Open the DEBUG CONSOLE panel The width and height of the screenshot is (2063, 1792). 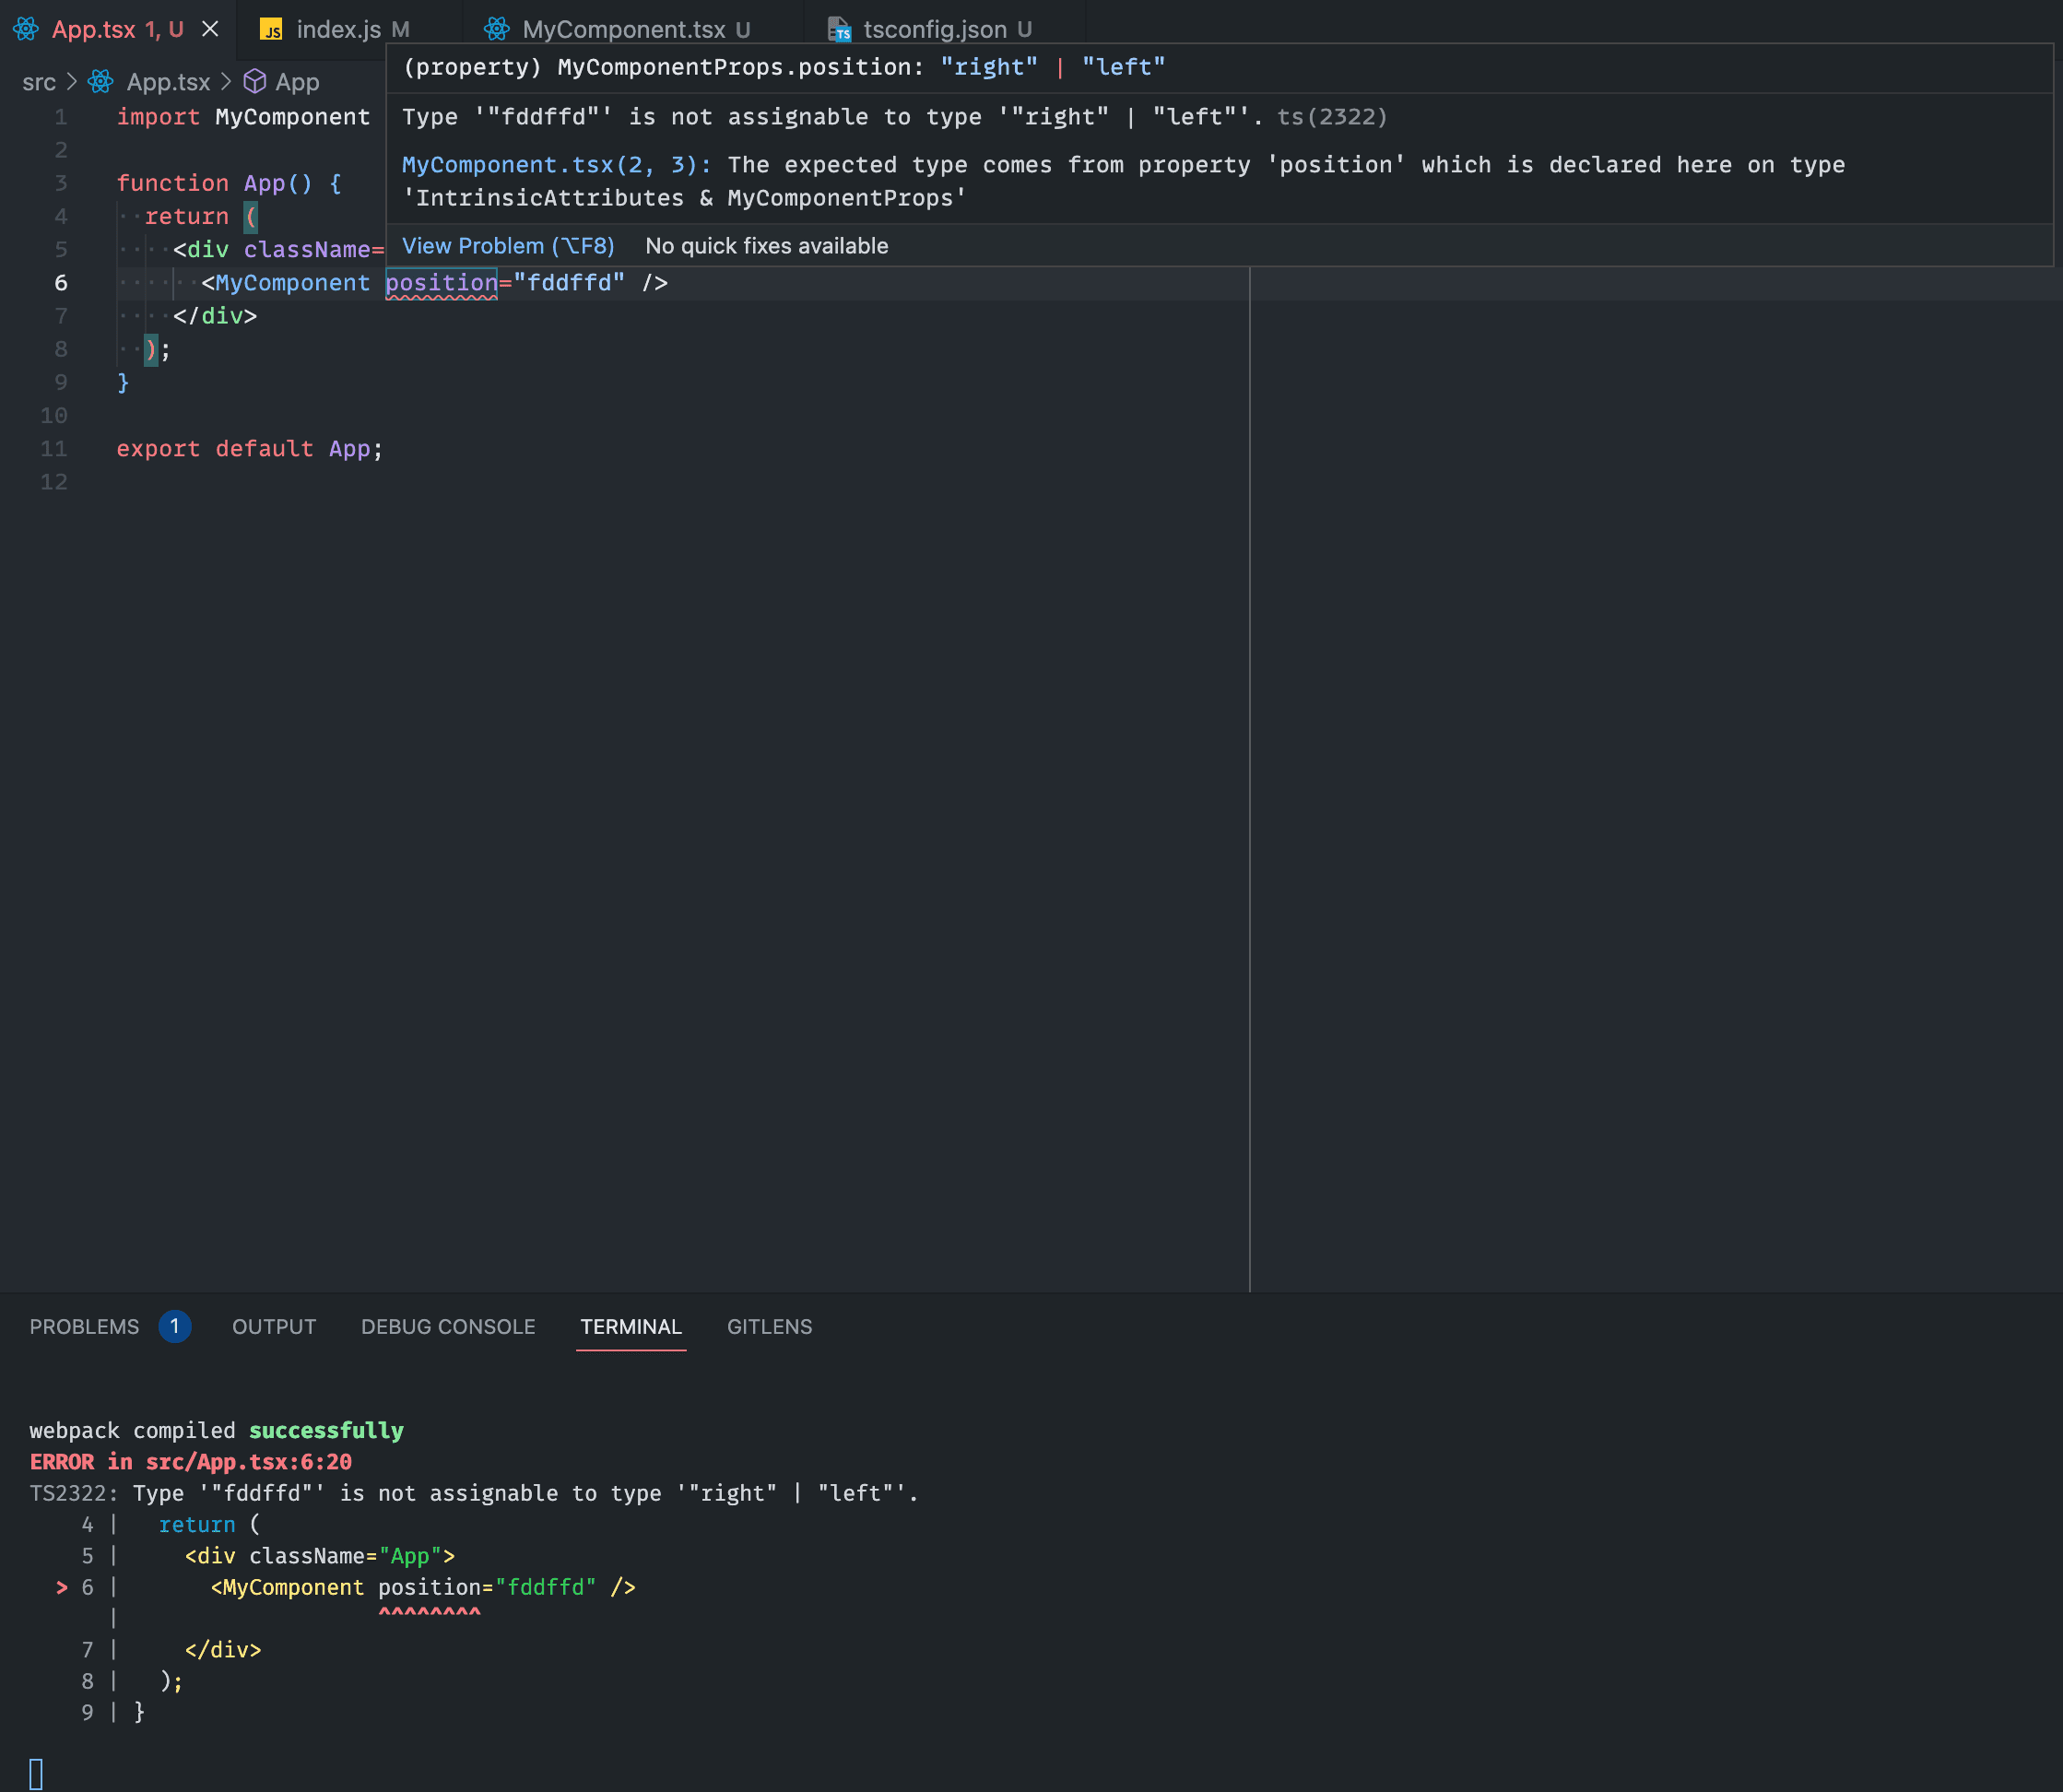(448, 1327)
